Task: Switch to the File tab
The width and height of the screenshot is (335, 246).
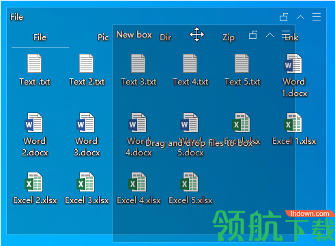Action: pos(40,37)
